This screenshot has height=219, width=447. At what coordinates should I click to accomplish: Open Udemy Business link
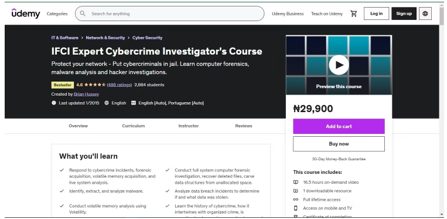[288, 14]
